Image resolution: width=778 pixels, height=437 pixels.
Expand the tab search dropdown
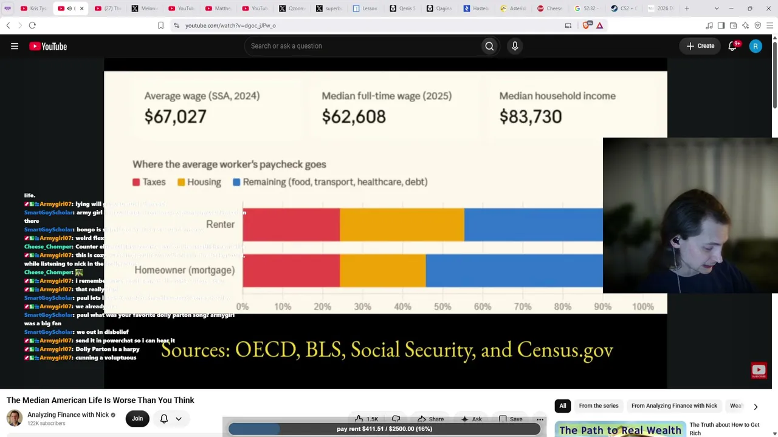(x=717, y=8)
